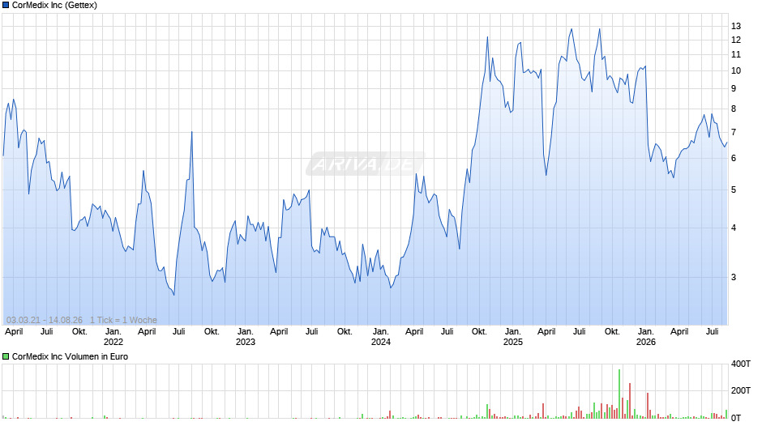Click the price axis label 3
Image resolution: width=762 pixels, height=426 pixels.
(x=734, y=277)
